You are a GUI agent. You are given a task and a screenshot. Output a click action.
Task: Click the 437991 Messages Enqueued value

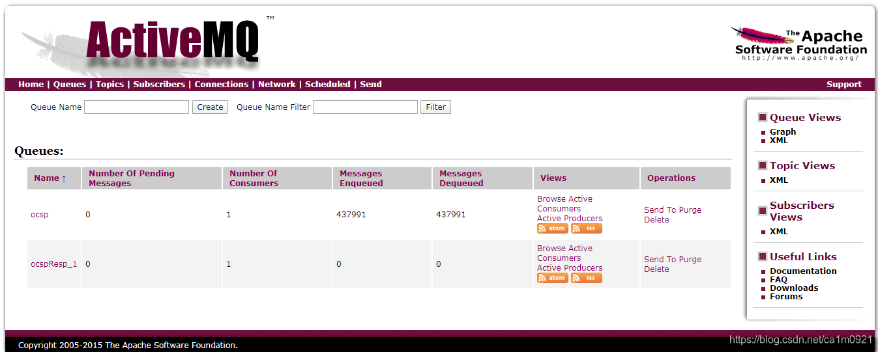click(x=351, y=215)
